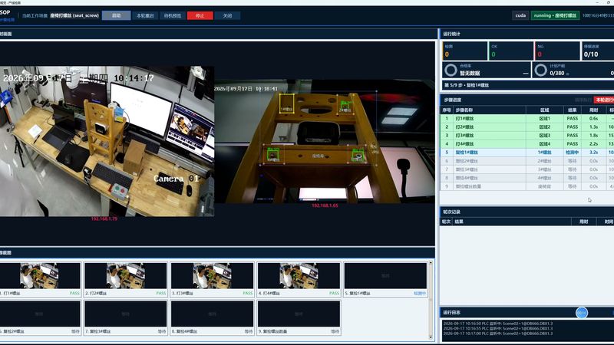Image resolution: width=614 pixels, height=345 pixels.
Task: Select step row 9 复检螺丝数量
Action: click(527, 186)
